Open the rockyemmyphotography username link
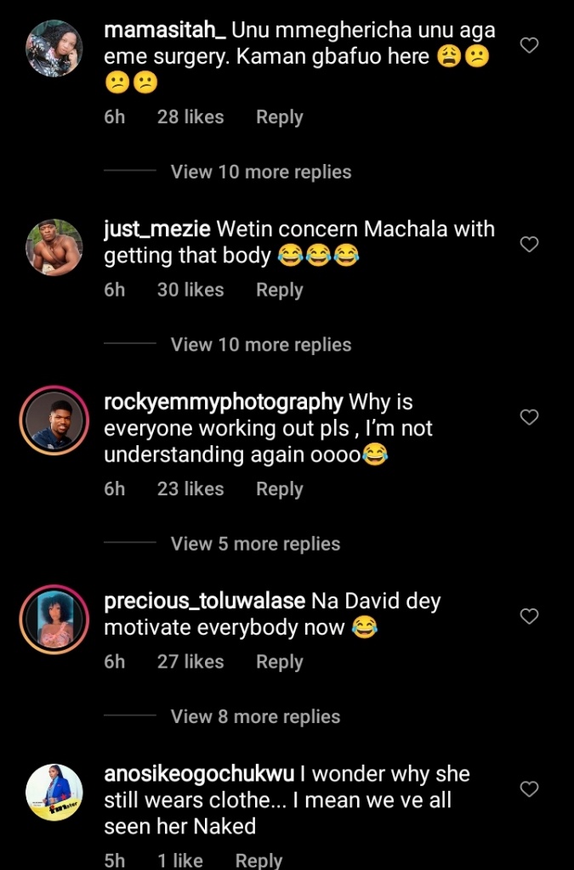Image resolution: width=574 pixels, height=870 pixels. click(x=223, y=402)
